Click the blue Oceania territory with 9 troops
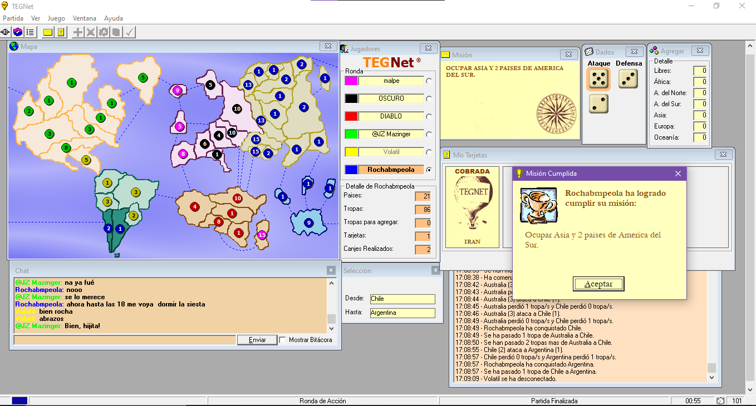The image size is (756, 406). (x=308, y=222)
